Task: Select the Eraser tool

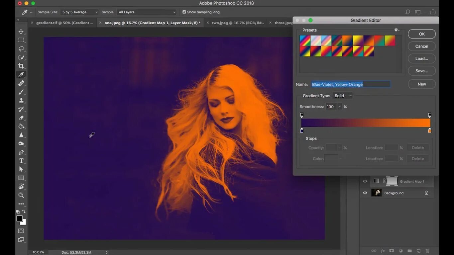Action: [21, 118]
